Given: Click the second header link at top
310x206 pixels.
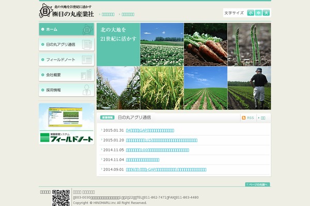Looking at the screenshot, I should pos(128,14).
